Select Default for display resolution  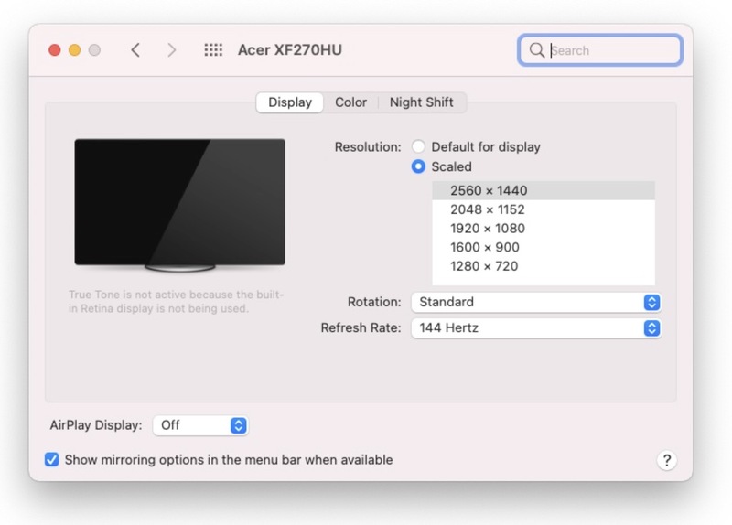pyautogui.click(x=418, y=146)
